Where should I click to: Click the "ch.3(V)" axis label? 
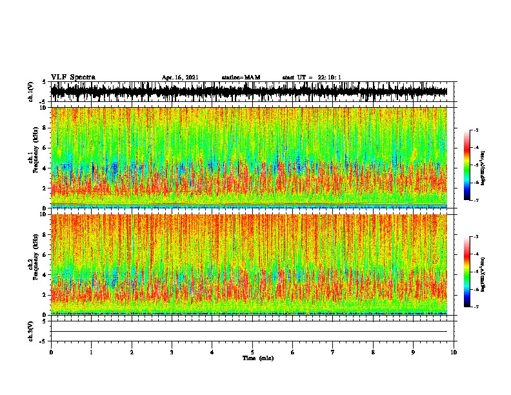coord(31,331)
